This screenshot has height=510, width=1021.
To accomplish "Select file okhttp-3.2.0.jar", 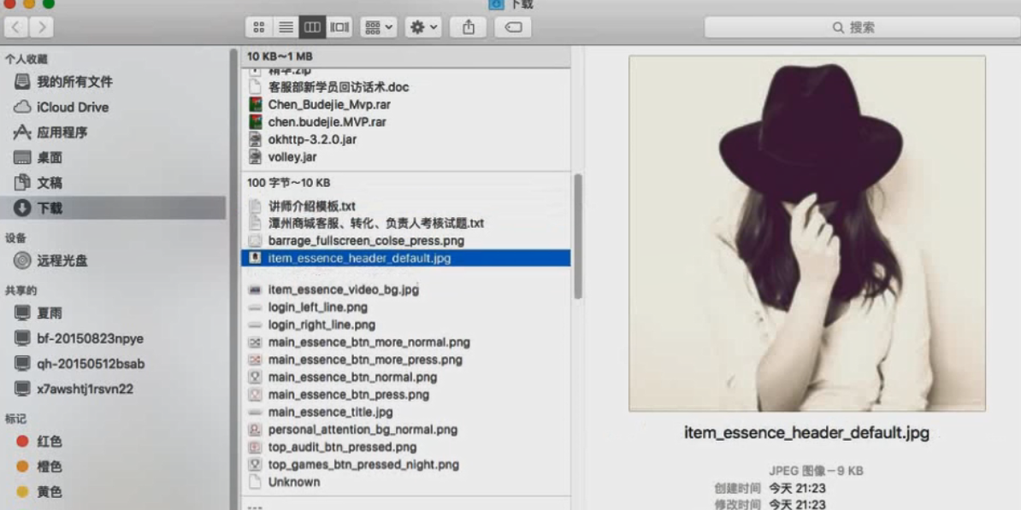I will 311,139.
